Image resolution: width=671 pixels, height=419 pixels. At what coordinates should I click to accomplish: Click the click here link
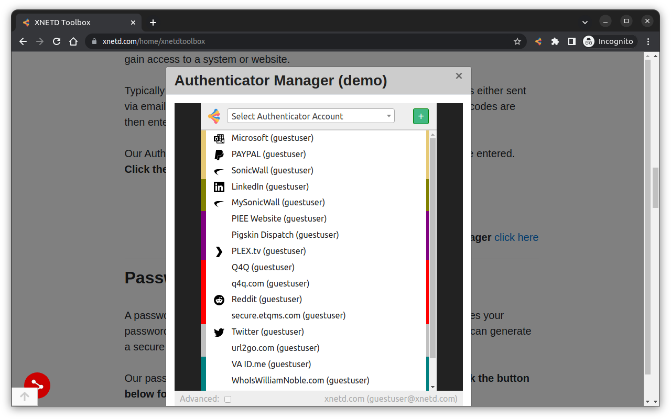(x=516, y=237)
